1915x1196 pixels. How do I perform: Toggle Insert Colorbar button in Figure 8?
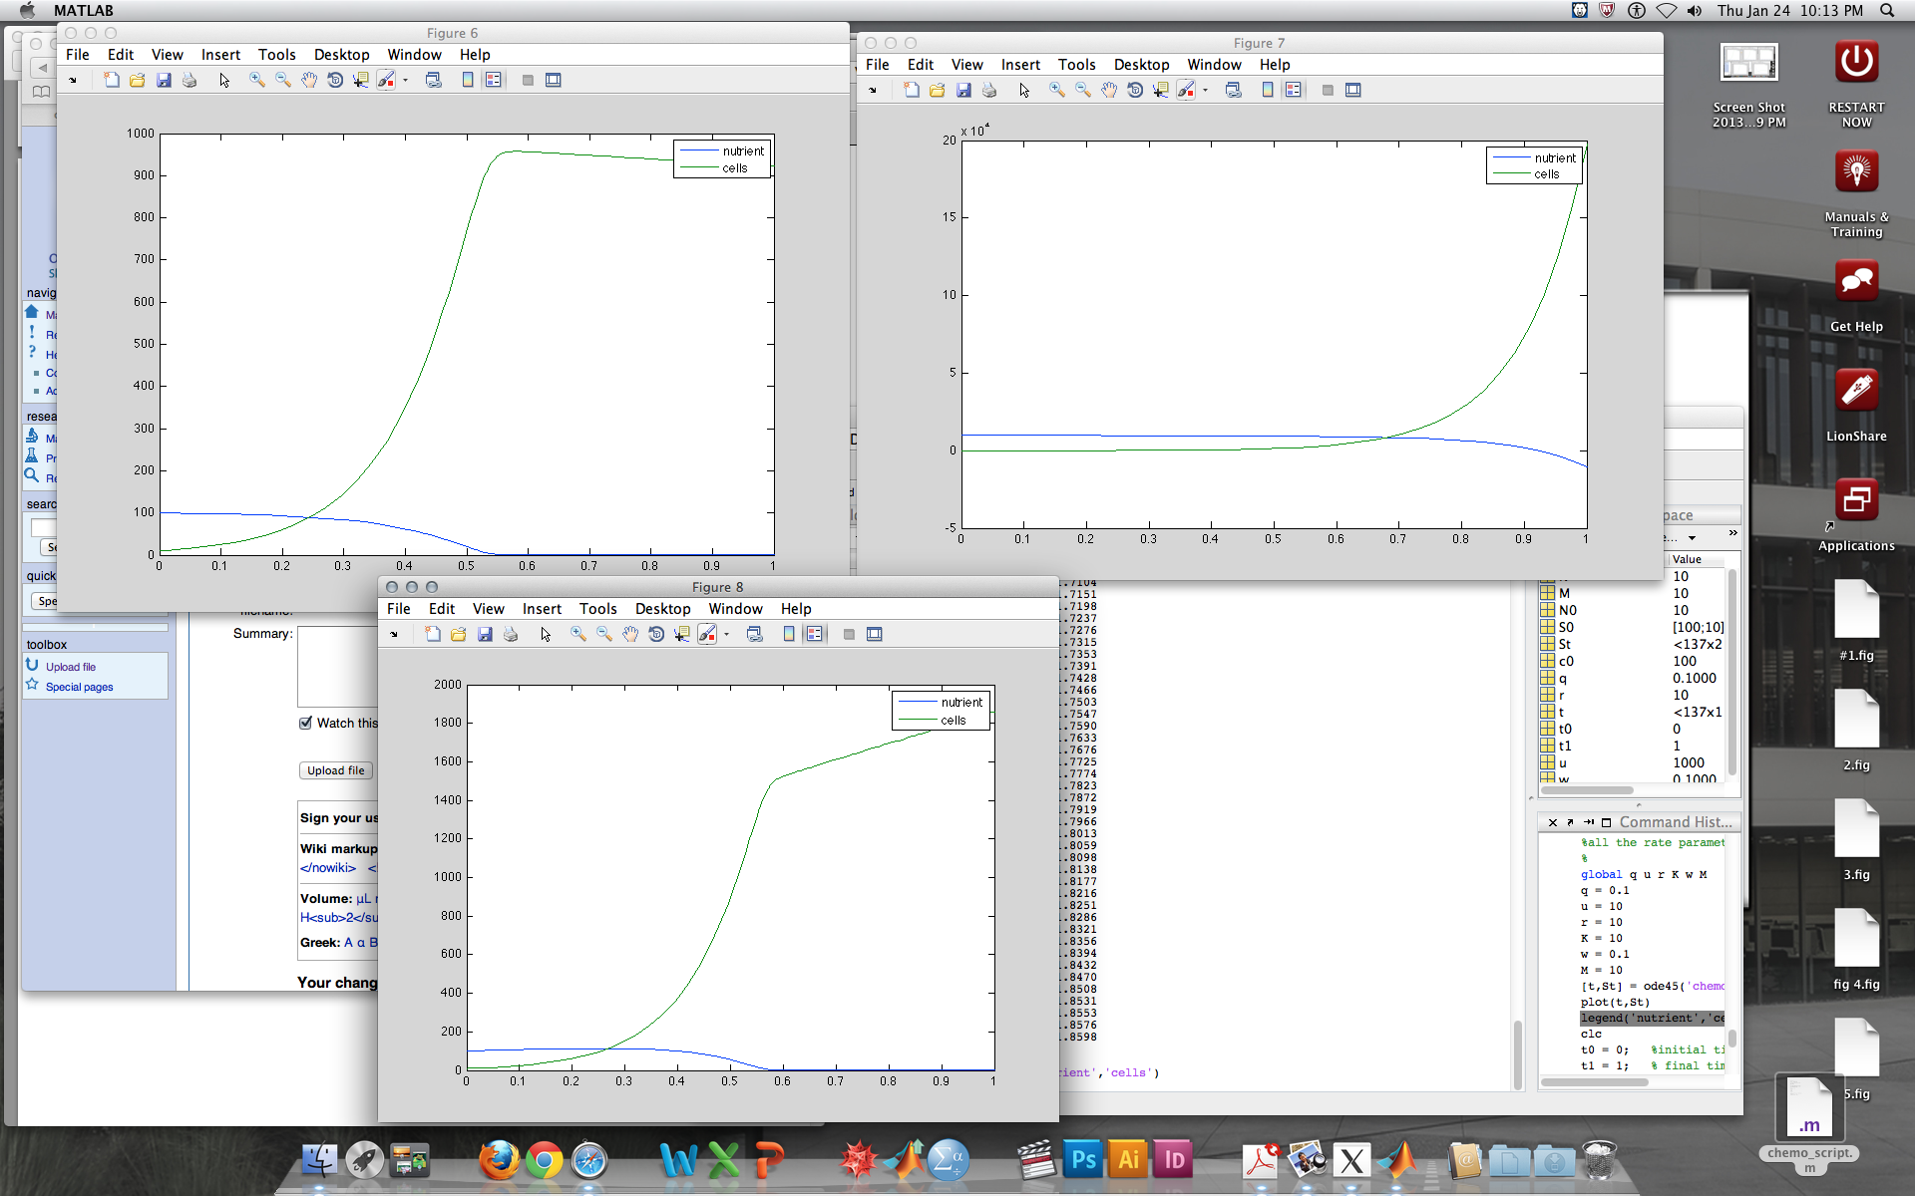(x=789, y=634)
